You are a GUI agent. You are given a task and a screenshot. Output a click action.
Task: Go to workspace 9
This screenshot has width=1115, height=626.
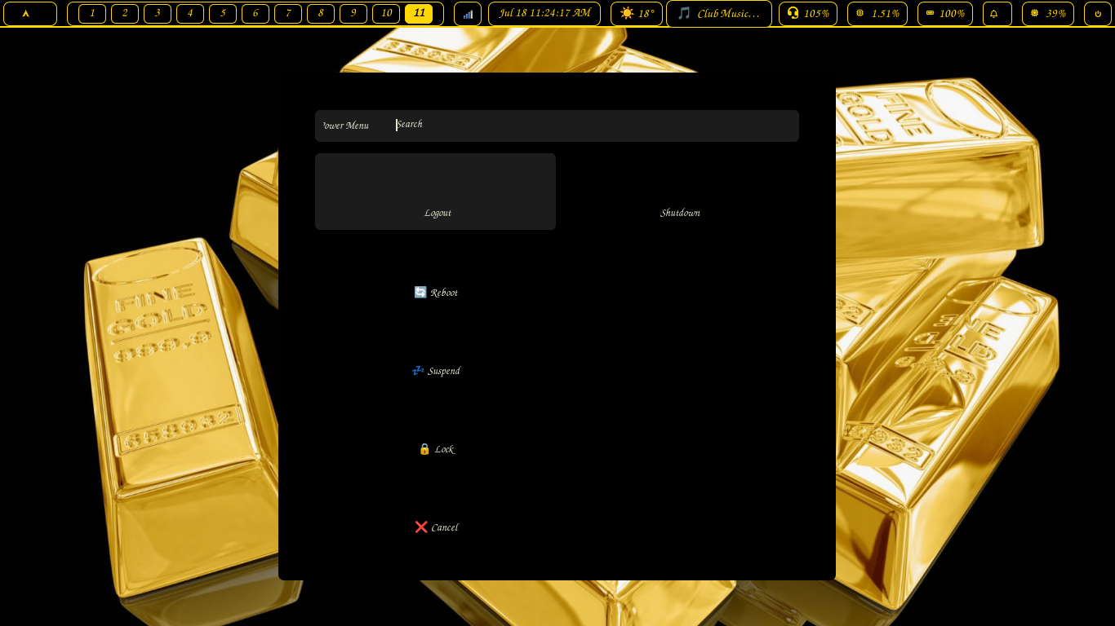tap(353, 14)
